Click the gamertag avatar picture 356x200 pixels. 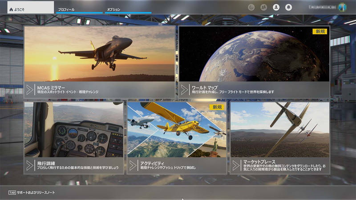pyautogui.click(x=342, y=7)
